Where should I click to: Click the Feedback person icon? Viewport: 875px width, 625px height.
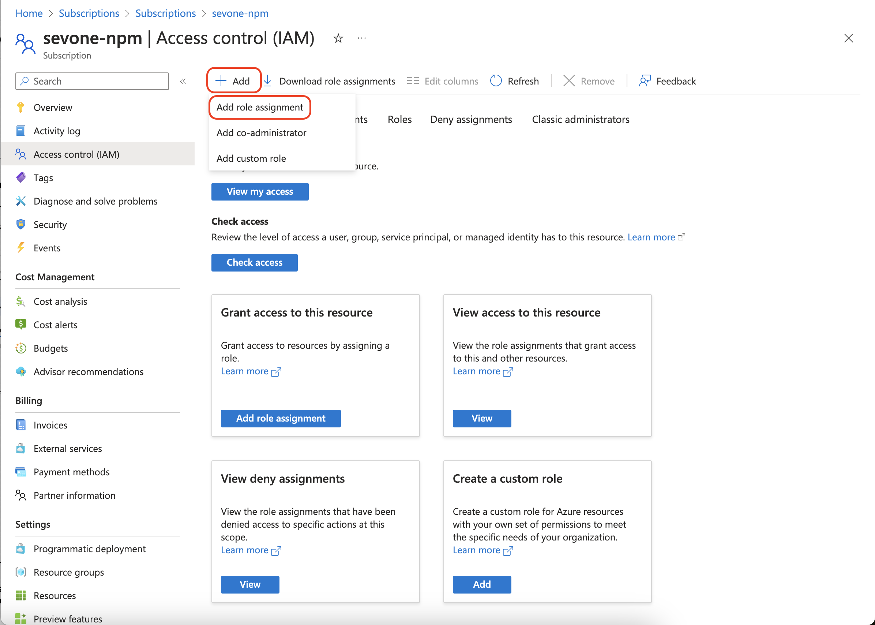point(645,81)
